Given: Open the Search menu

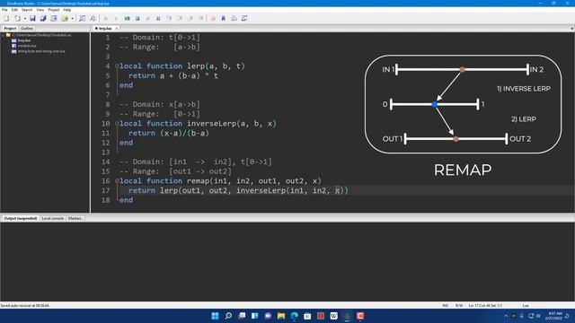Looking at the screenshot, I should pos(27,10).
